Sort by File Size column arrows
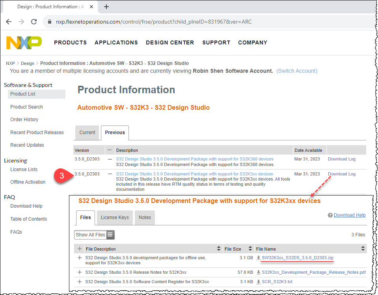The height and width of the screenshot is (295, 378). point(250,249)
